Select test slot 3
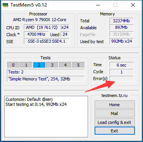This screenshot has height=142, width=143. coord(52,65)
